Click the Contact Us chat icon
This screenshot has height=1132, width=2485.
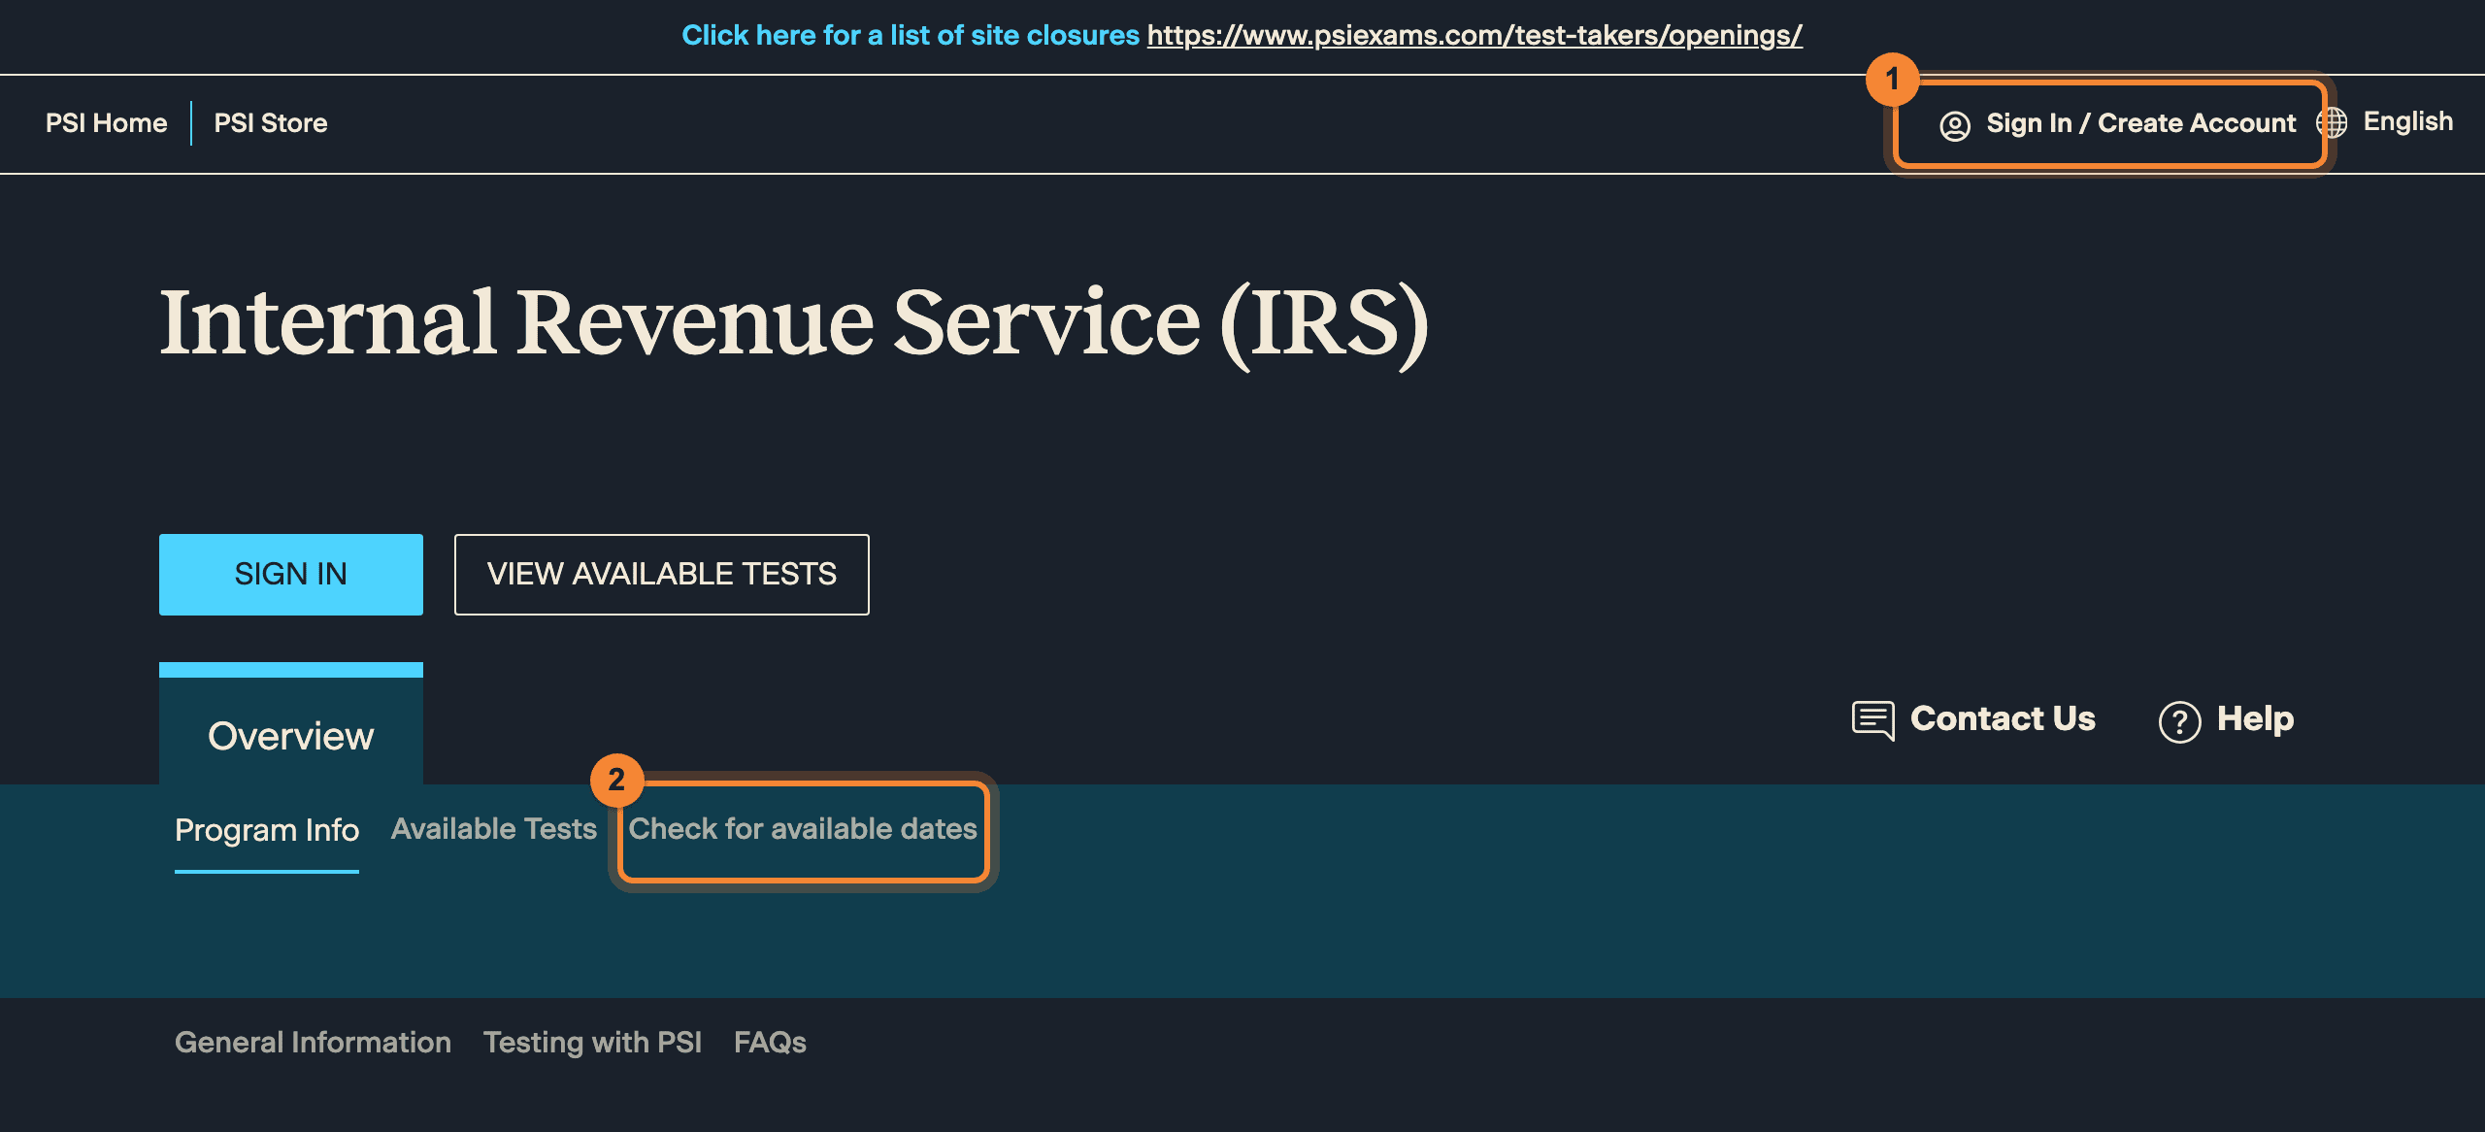pos(1872,720)
